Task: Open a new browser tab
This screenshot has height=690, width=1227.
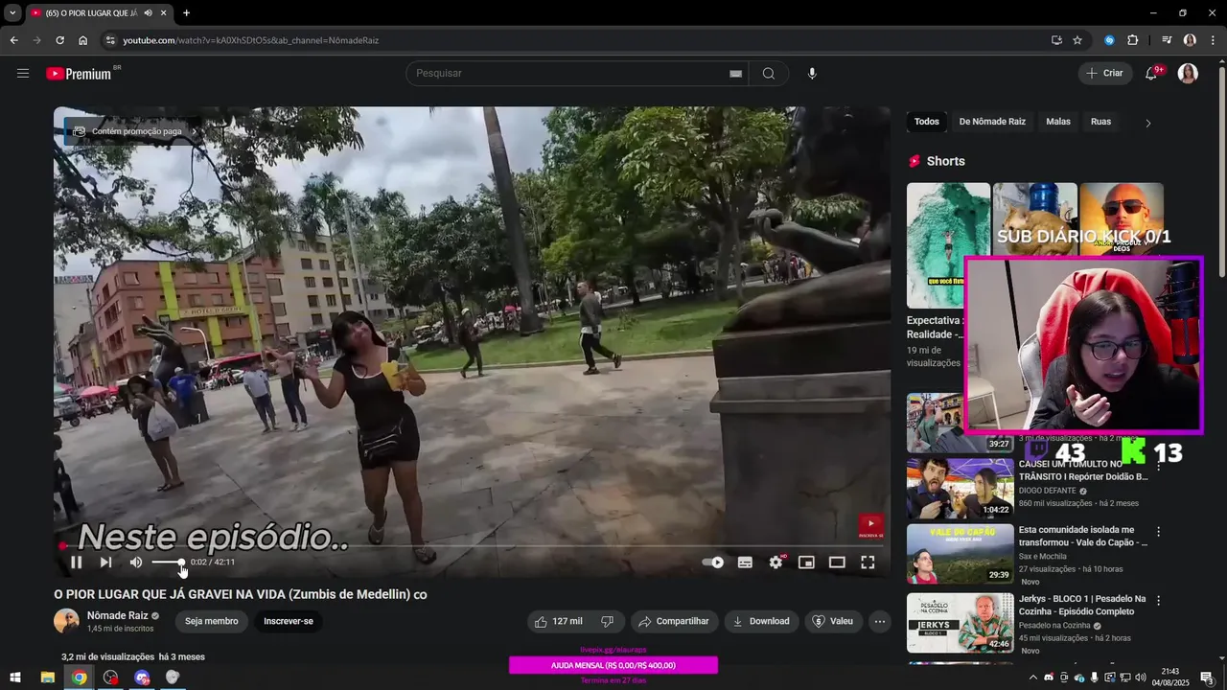Action: (186, 13)
